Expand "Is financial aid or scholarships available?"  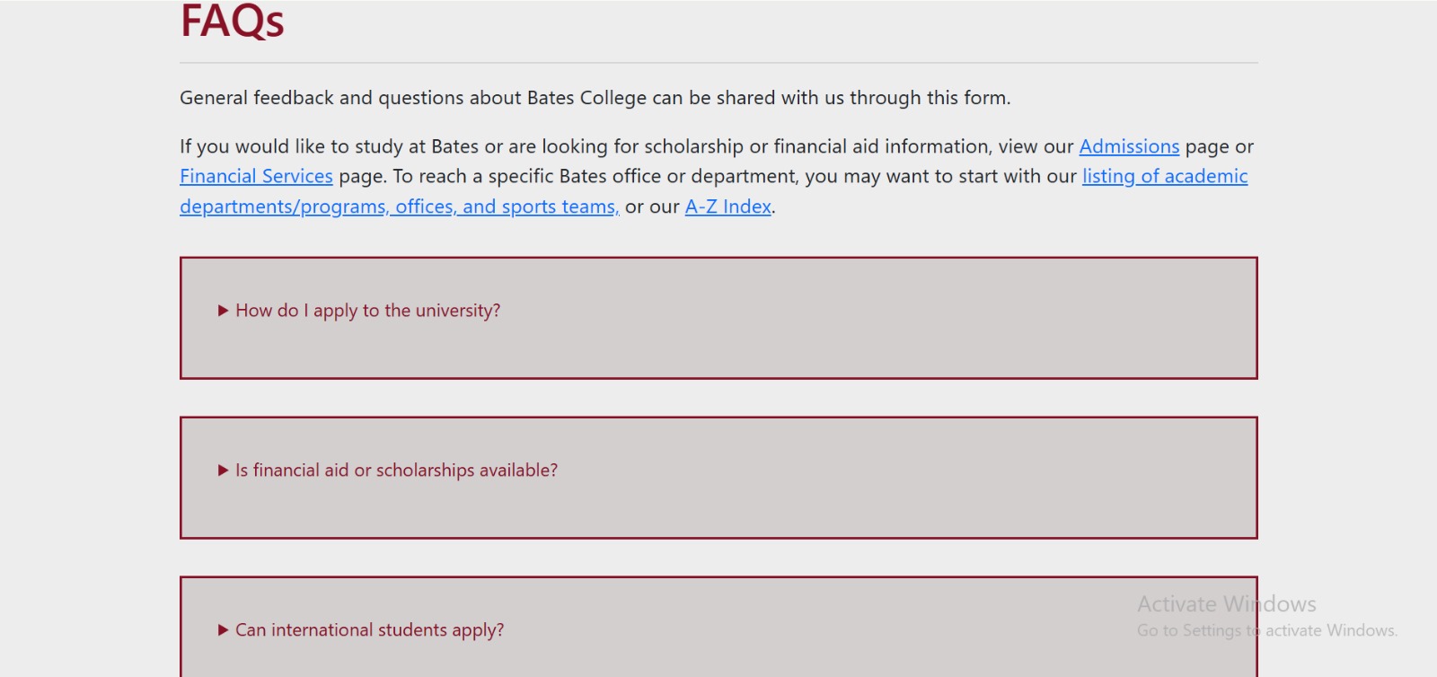[396, 470]
